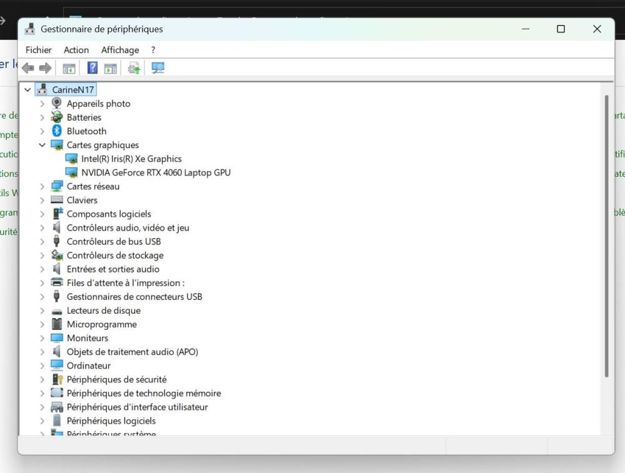625x473 pixels.
Task: Expand the Ordinateur category
Action: (x=42, y=366)
